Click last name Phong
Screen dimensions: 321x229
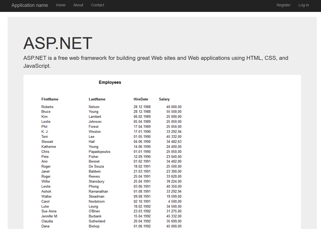point(94,186)
